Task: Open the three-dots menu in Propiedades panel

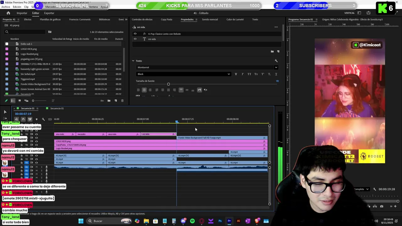Action: click(x=276, y=27)
